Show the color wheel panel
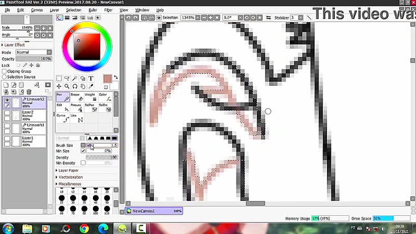The width and height of the screenshot is (416, 234). (59, 18)
